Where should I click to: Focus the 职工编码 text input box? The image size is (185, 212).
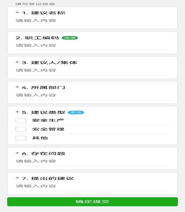click(92, 45)
